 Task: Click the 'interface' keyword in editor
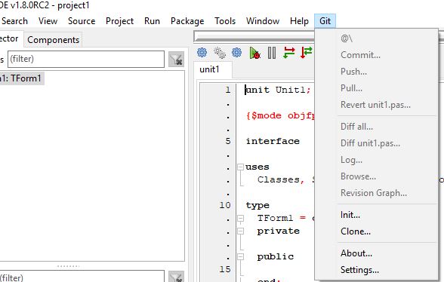coord(273,141)
